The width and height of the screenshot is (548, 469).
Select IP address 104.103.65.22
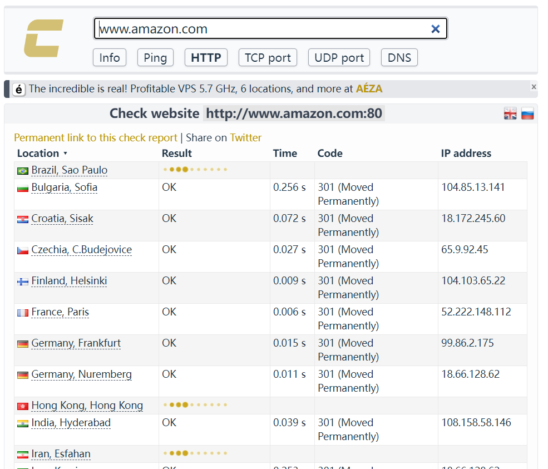point(473,280)
